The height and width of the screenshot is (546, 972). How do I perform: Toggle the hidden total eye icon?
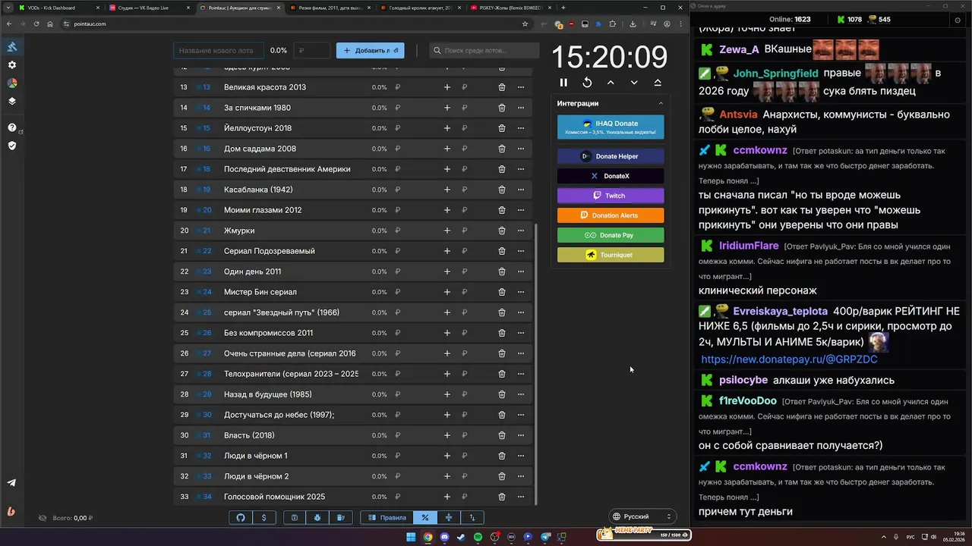click(43, 518)
